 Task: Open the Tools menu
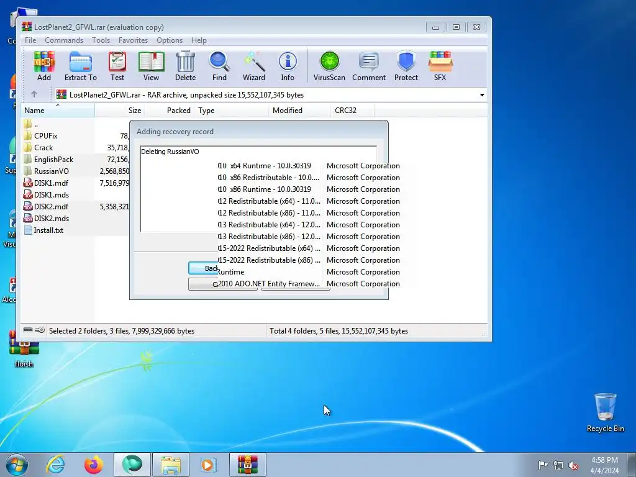(101, 40)
